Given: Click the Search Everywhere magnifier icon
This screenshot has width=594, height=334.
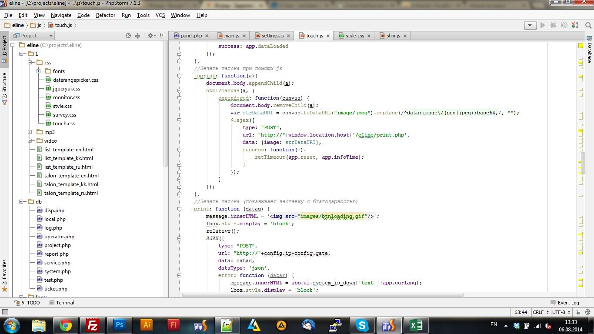Looking at the screenshot, I should coord(588,25).
